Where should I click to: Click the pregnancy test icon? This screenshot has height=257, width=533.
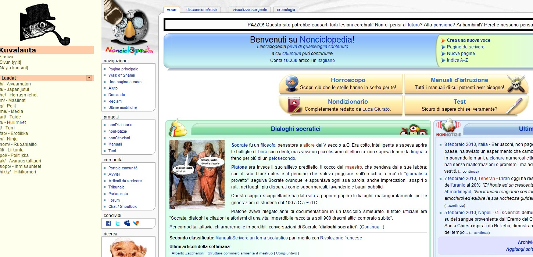tap(514, 106)
